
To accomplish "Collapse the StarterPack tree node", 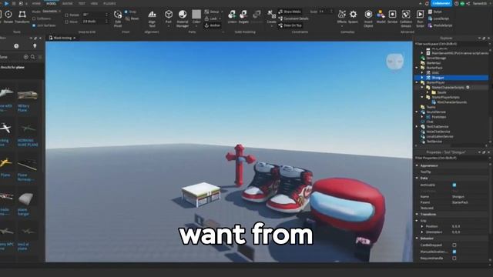I will pos(417,68).
